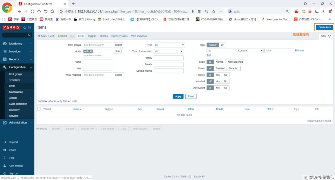Click the Create item button

pyautogui.click(x=324, y=27)
